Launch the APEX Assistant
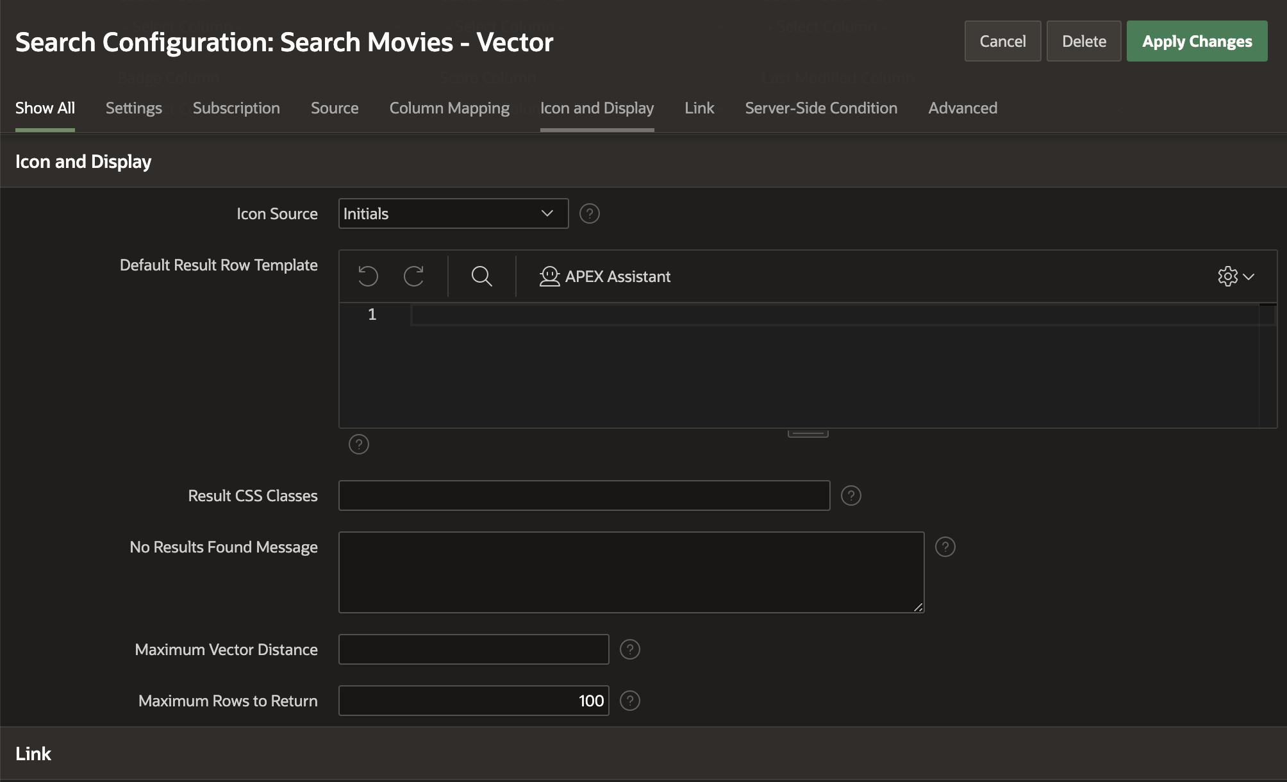The height and width of the screenshot is (782, 1287). (x=604, y=276)
